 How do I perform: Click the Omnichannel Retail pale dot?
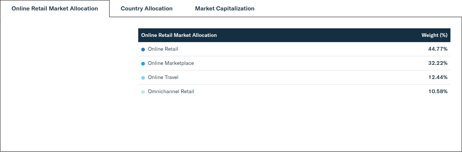pos(143,92)
